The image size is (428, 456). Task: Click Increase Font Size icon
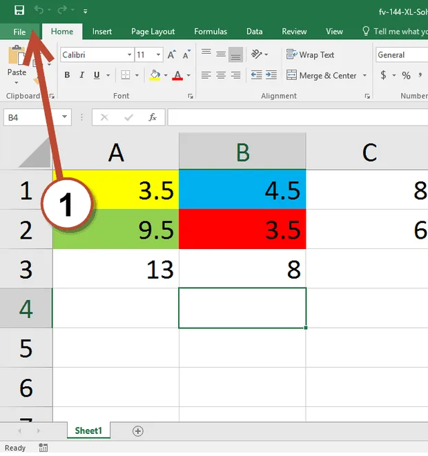pos(172,54)
